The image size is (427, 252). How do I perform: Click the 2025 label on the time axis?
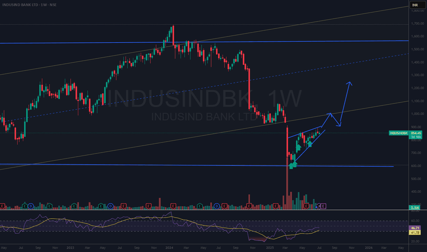point(270,247)
